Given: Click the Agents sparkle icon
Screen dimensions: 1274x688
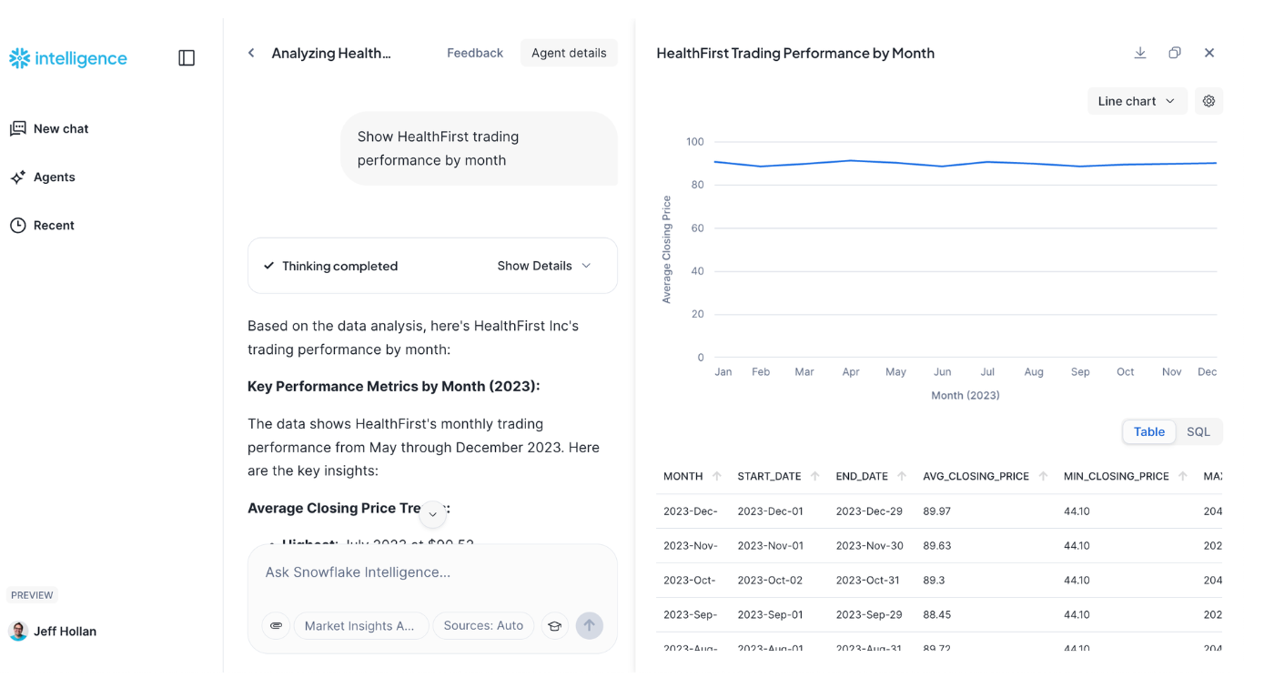Looking at the screenshot, I should 18,177.
